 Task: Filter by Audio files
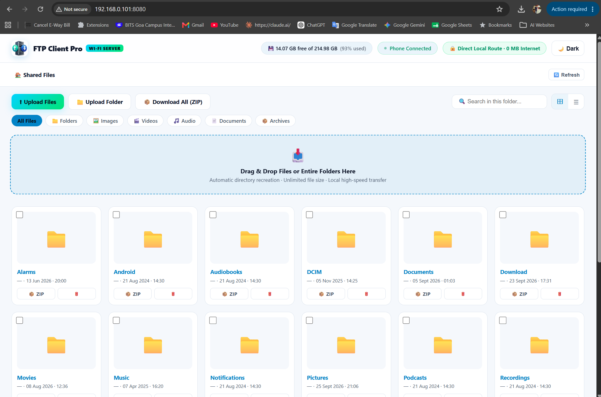[184, 121]
